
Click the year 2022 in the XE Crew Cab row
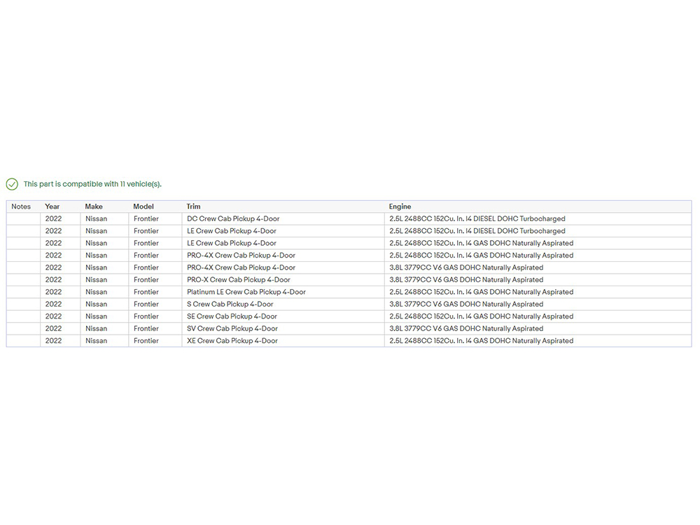[x=54, y=341]
